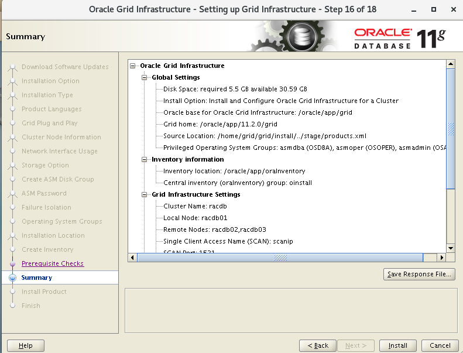Click the Network Interface Usage step
Image resolution: width=463 pixels, height=353 pixels.
point(59,151)
